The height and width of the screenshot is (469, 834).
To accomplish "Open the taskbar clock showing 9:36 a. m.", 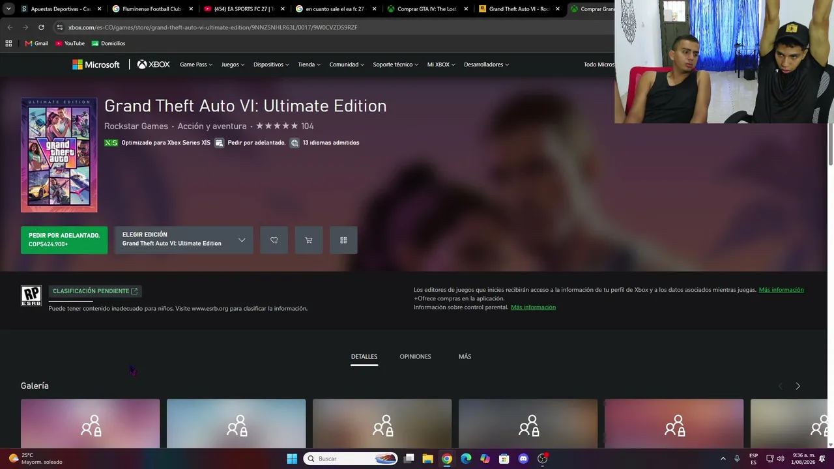I will [x=804, y=459].
